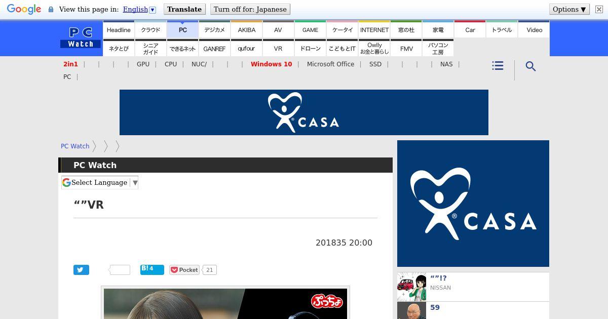
Task: Click the Pocket count 21
Action: (x=210, y=270)
